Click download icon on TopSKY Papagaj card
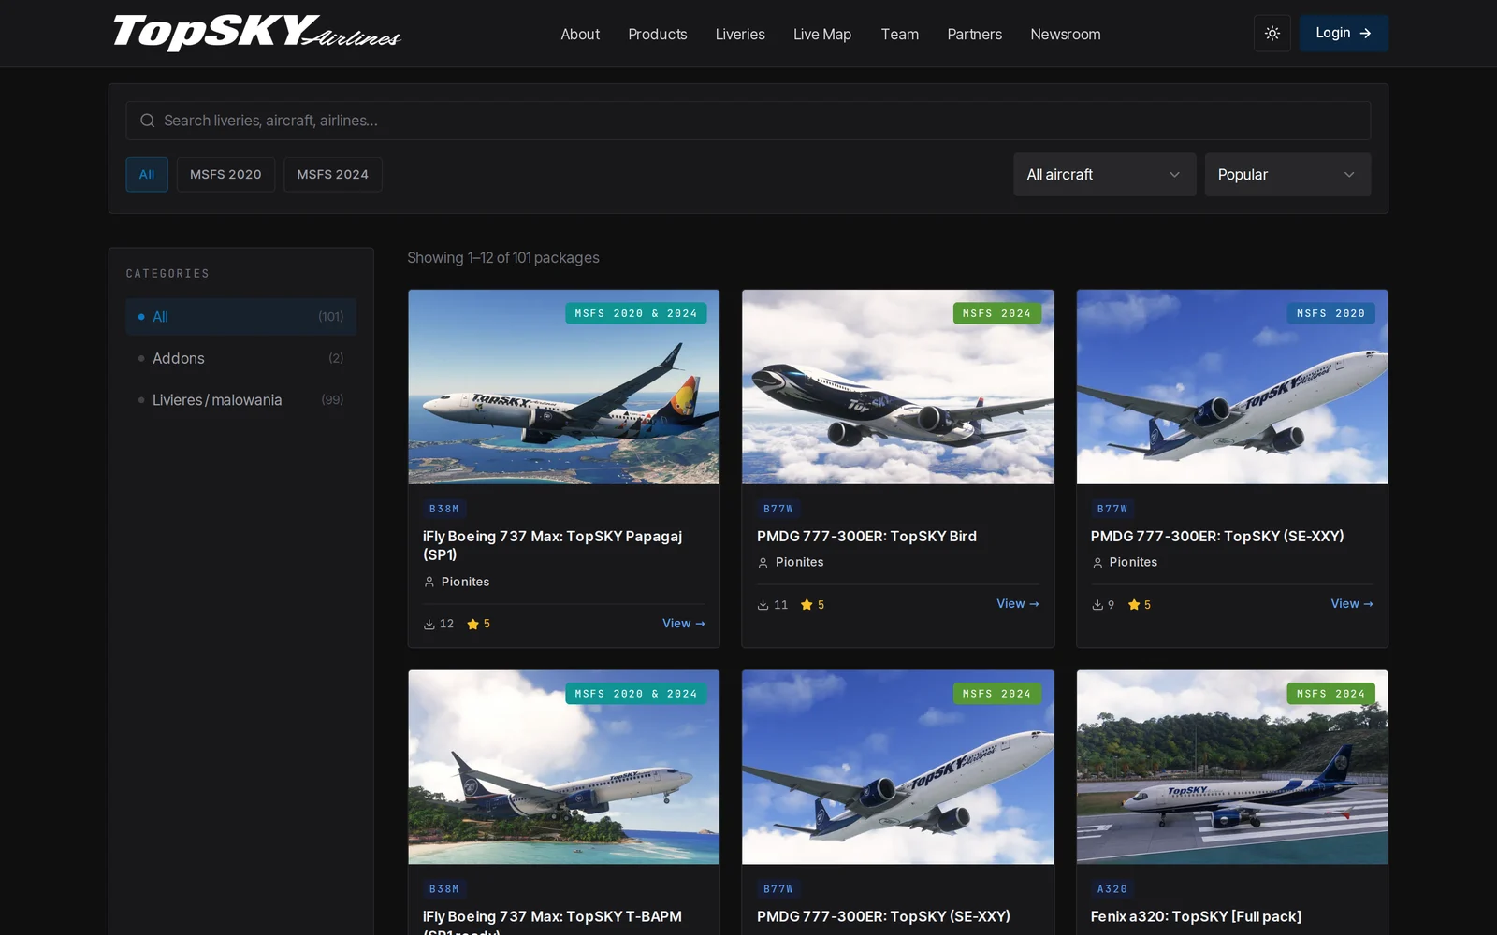This screenshot has height=935, width=1497. (x=429, y=624)
